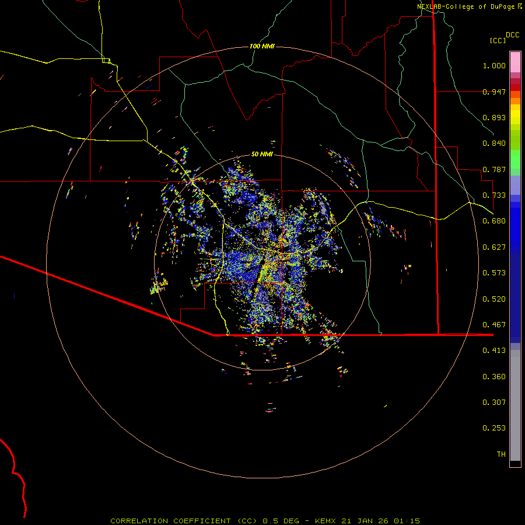Pick the red segment of the color bar
Viewport: 525px width, 525px height.
(x=515, y=87)
